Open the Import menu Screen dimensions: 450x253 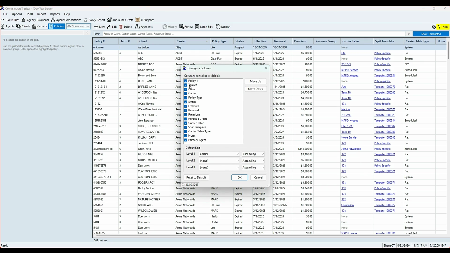click(41, 14)
